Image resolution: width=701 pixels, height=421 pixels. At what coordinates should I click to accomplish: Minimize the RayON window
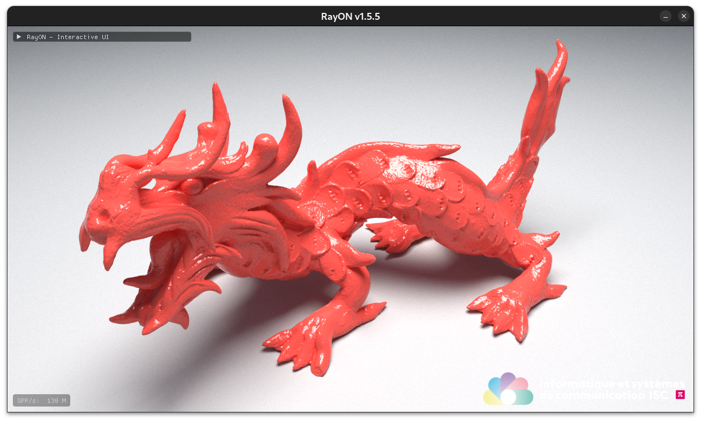point(665,16)
